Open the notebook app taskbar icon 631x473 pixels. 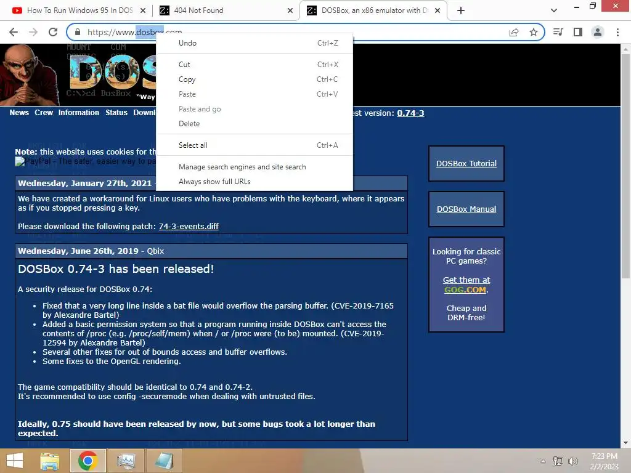[x=164, y=461]
